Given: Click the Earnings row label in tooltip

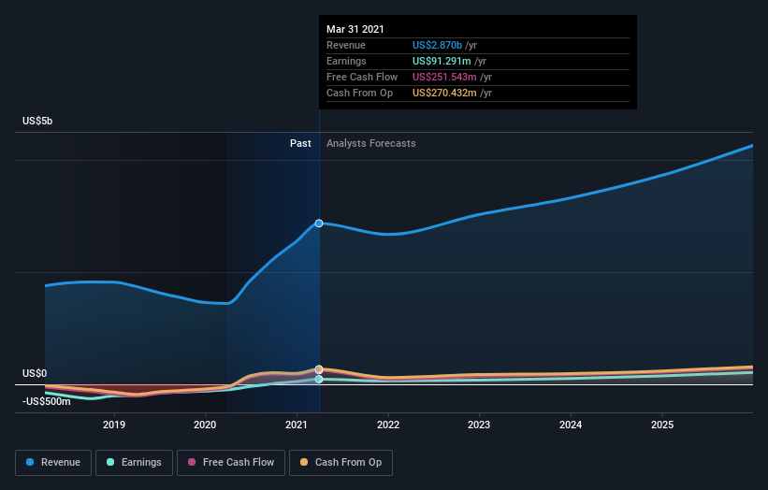Looking at the screenshot, I should [x=346, y=61].
